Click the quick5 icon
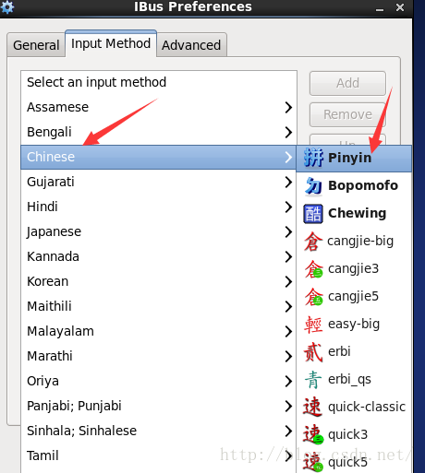This screenshot has height=473, width=425. tap(313, 463)
